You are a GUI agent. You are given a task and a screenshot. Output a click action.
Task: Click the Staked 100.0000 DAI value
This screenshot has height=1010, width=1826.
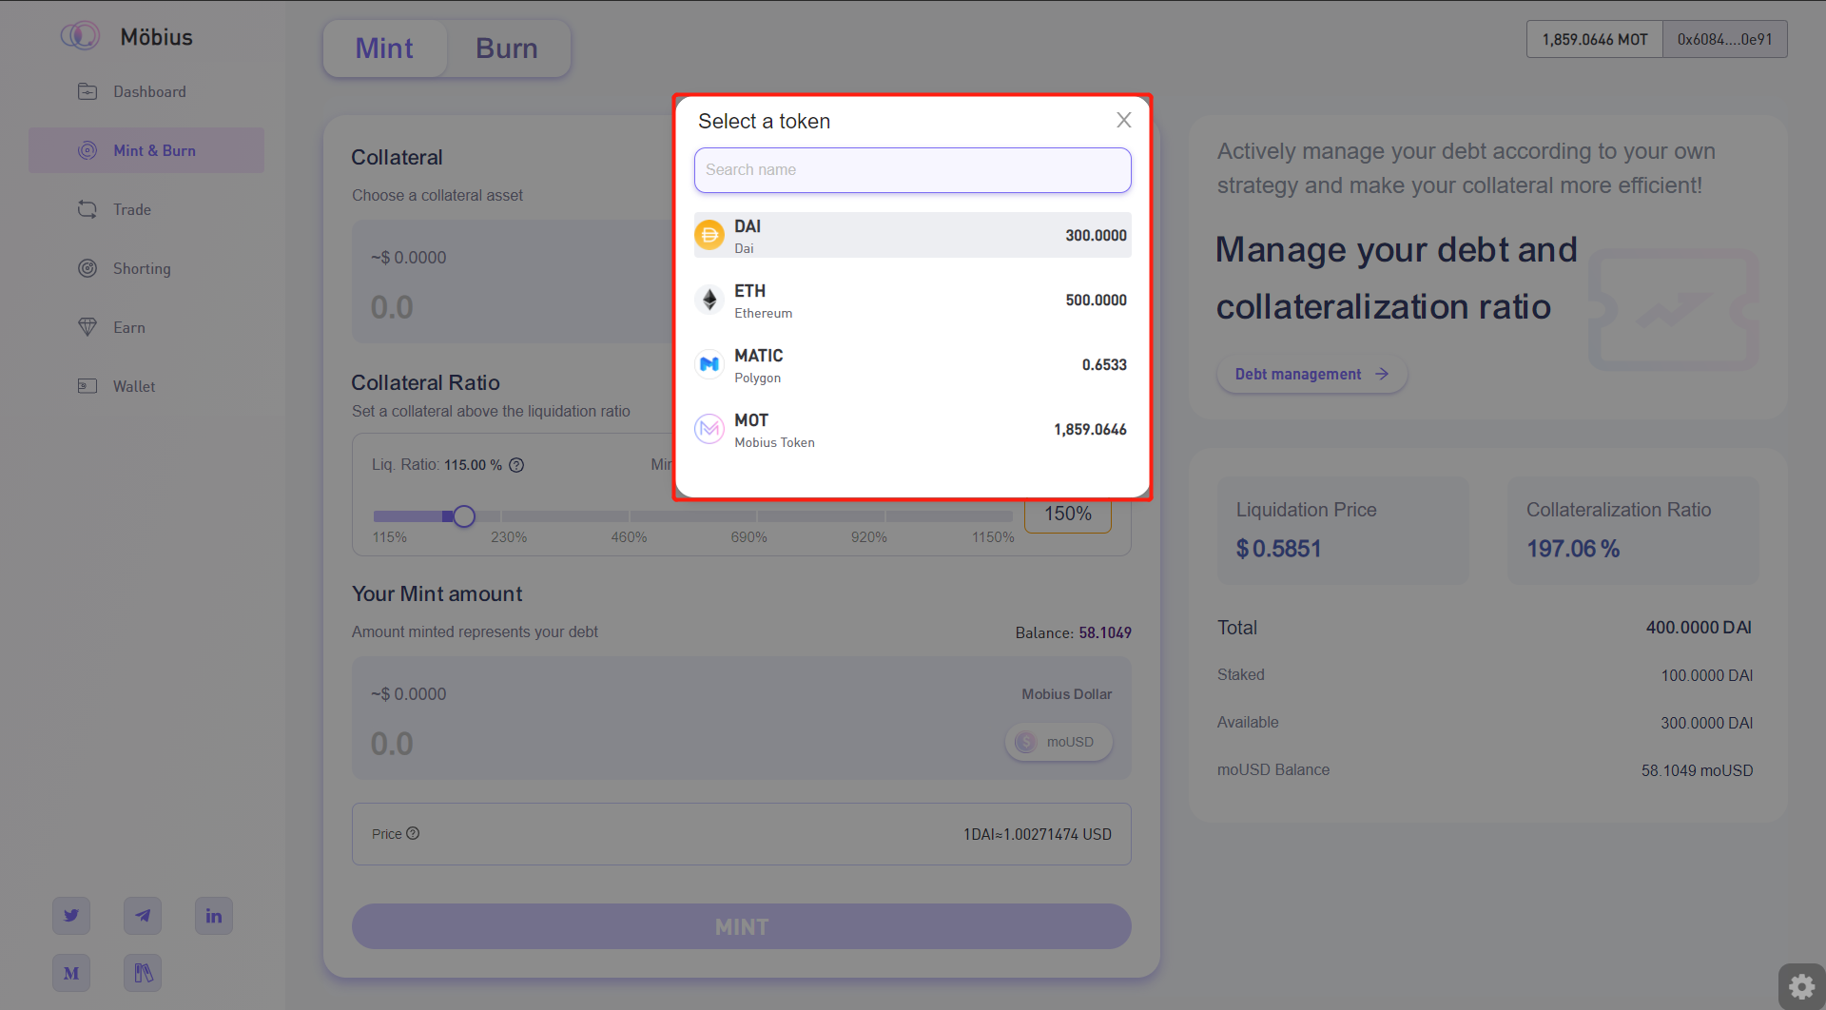pos(1707,675)
